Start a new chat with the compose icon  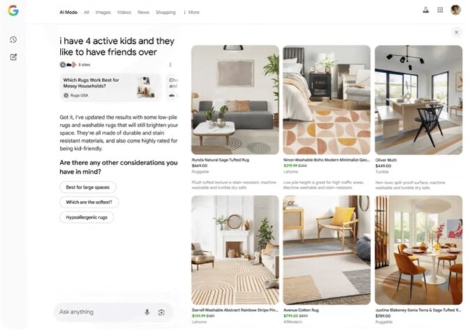pos(13,57)
